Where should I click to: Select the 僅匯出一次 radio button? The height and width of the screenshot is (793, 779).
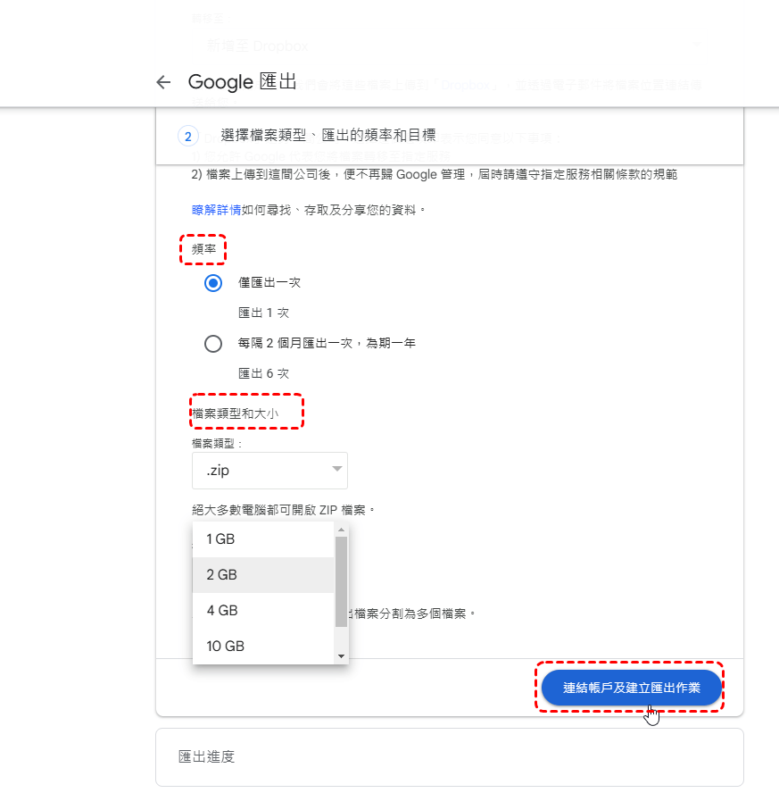pos(213,283)
